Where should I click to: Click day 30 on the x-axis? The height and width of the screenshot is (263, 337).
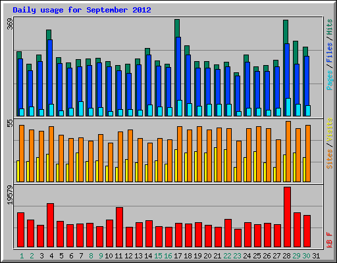pyautogui.click(x=306, y=256)
